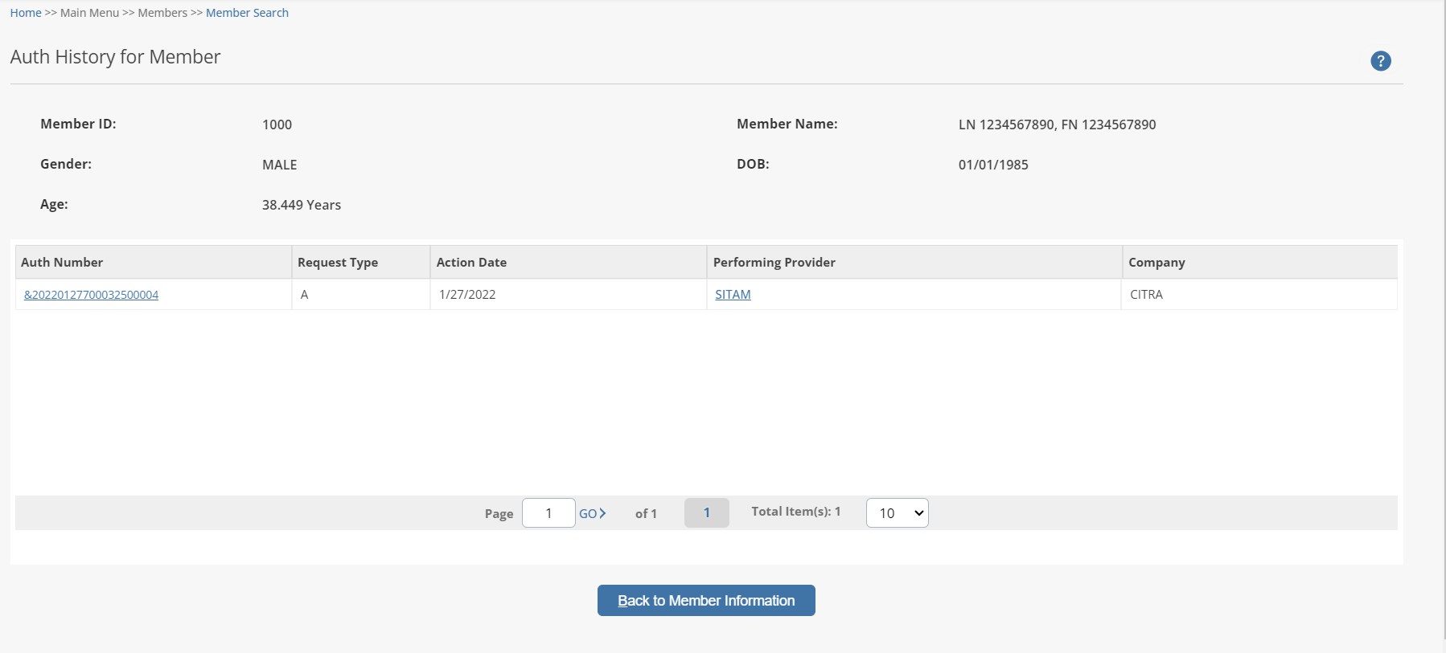The width and height of the screenshot is (1446, 653).
Task: Select page 1 pagination button
Action: pos(706,512)
